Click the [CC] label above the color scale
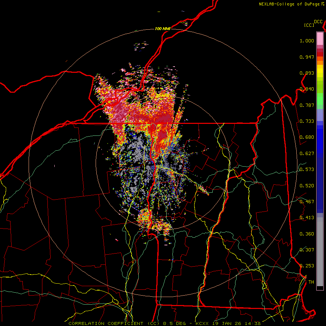 coord(309,25)
